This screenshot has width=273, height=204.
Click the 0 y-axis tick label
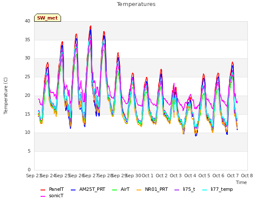(x=29, y=170)
